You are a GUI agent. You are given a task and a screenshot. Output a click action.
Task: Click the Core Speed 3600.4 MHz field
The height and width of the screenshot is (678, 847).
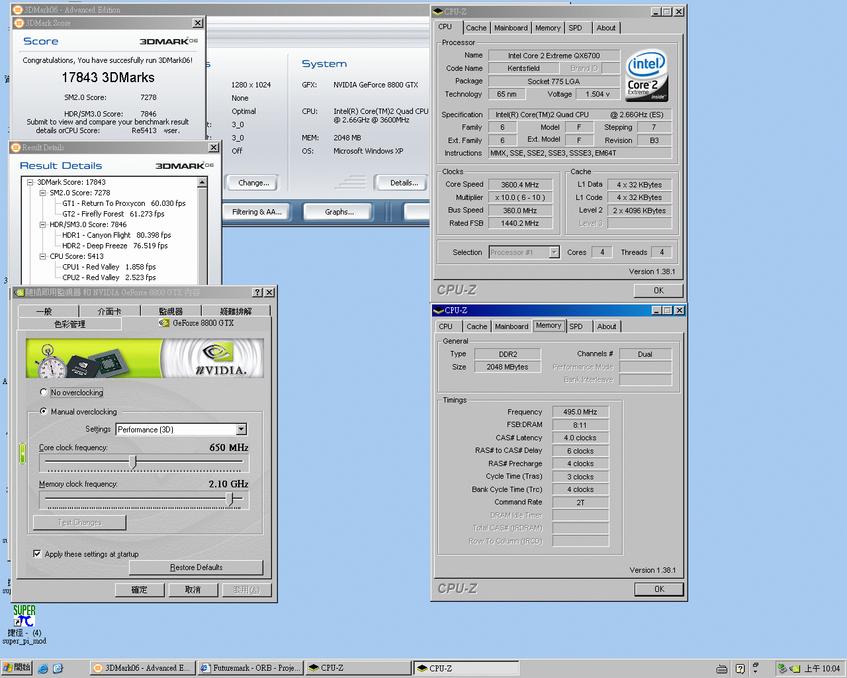coord(520,185)
